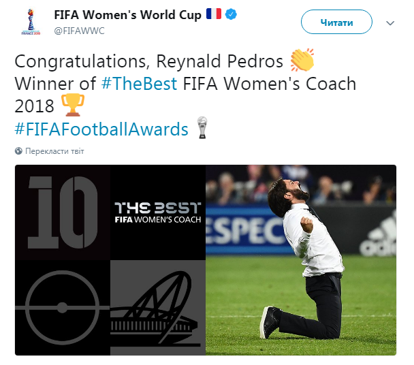414x365 pixels.
Task: Click the silver award trophy emoji
Action: coord(202,129)
